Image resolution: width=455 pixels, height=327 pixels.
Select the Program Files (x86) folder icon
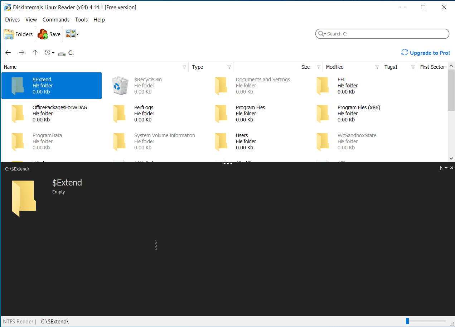click(323, 114)
